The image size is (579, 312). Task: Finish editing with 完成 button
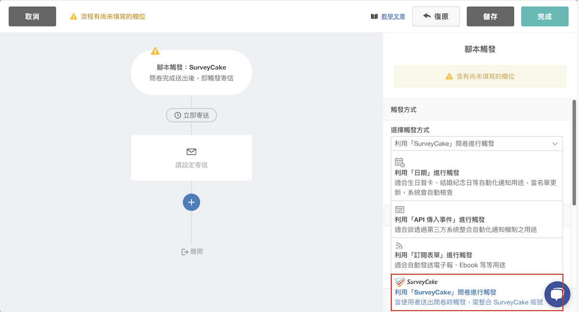click(545, 16)
